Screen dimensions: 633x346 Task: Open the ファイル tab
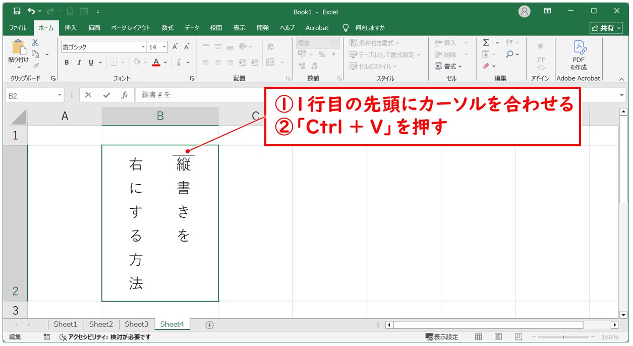pos(18,28)
